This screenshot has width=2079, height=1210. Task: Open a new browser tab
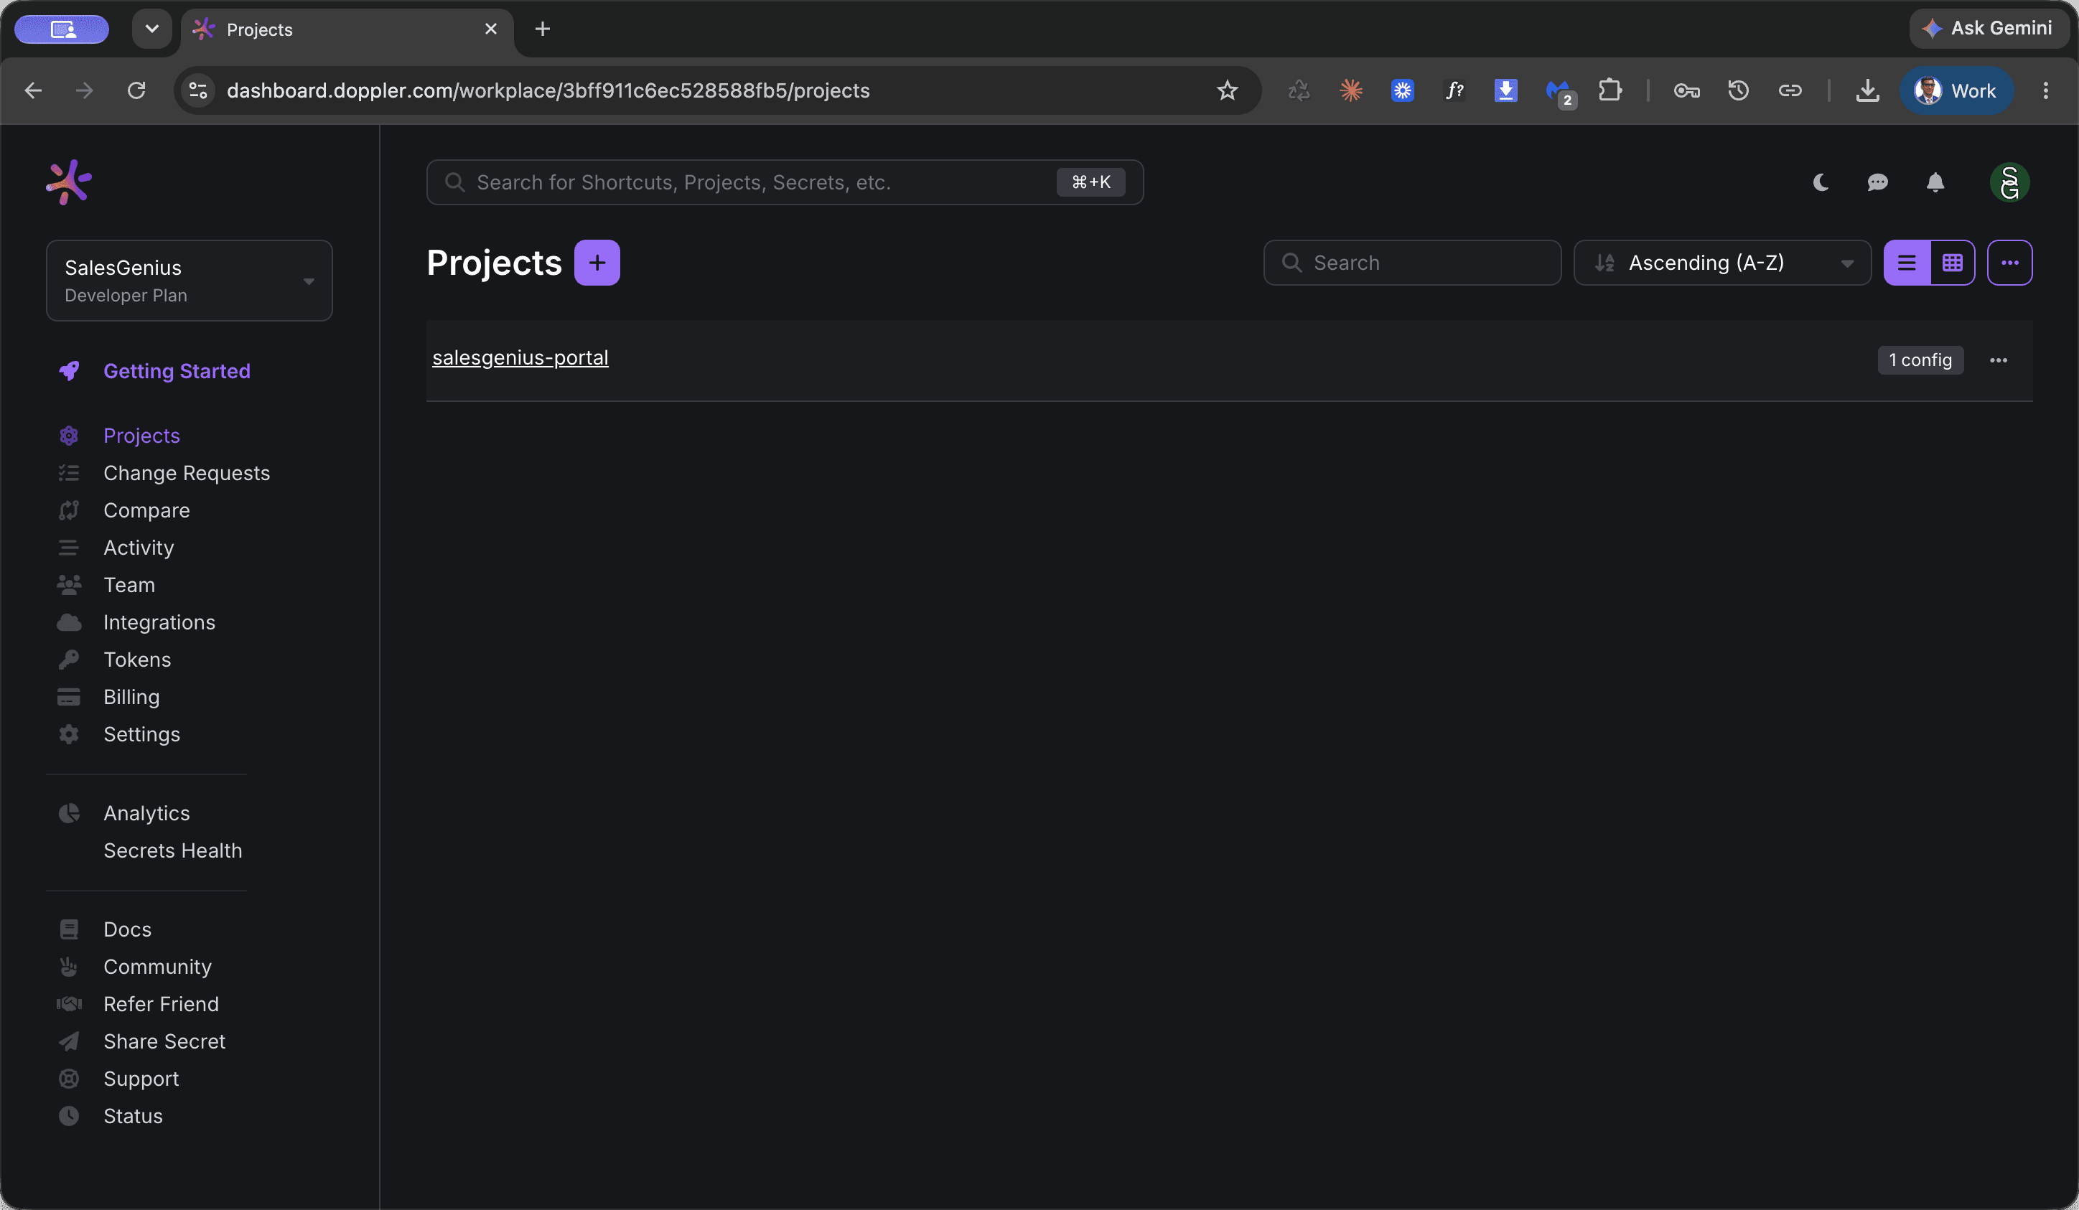(x=542, y=29)
